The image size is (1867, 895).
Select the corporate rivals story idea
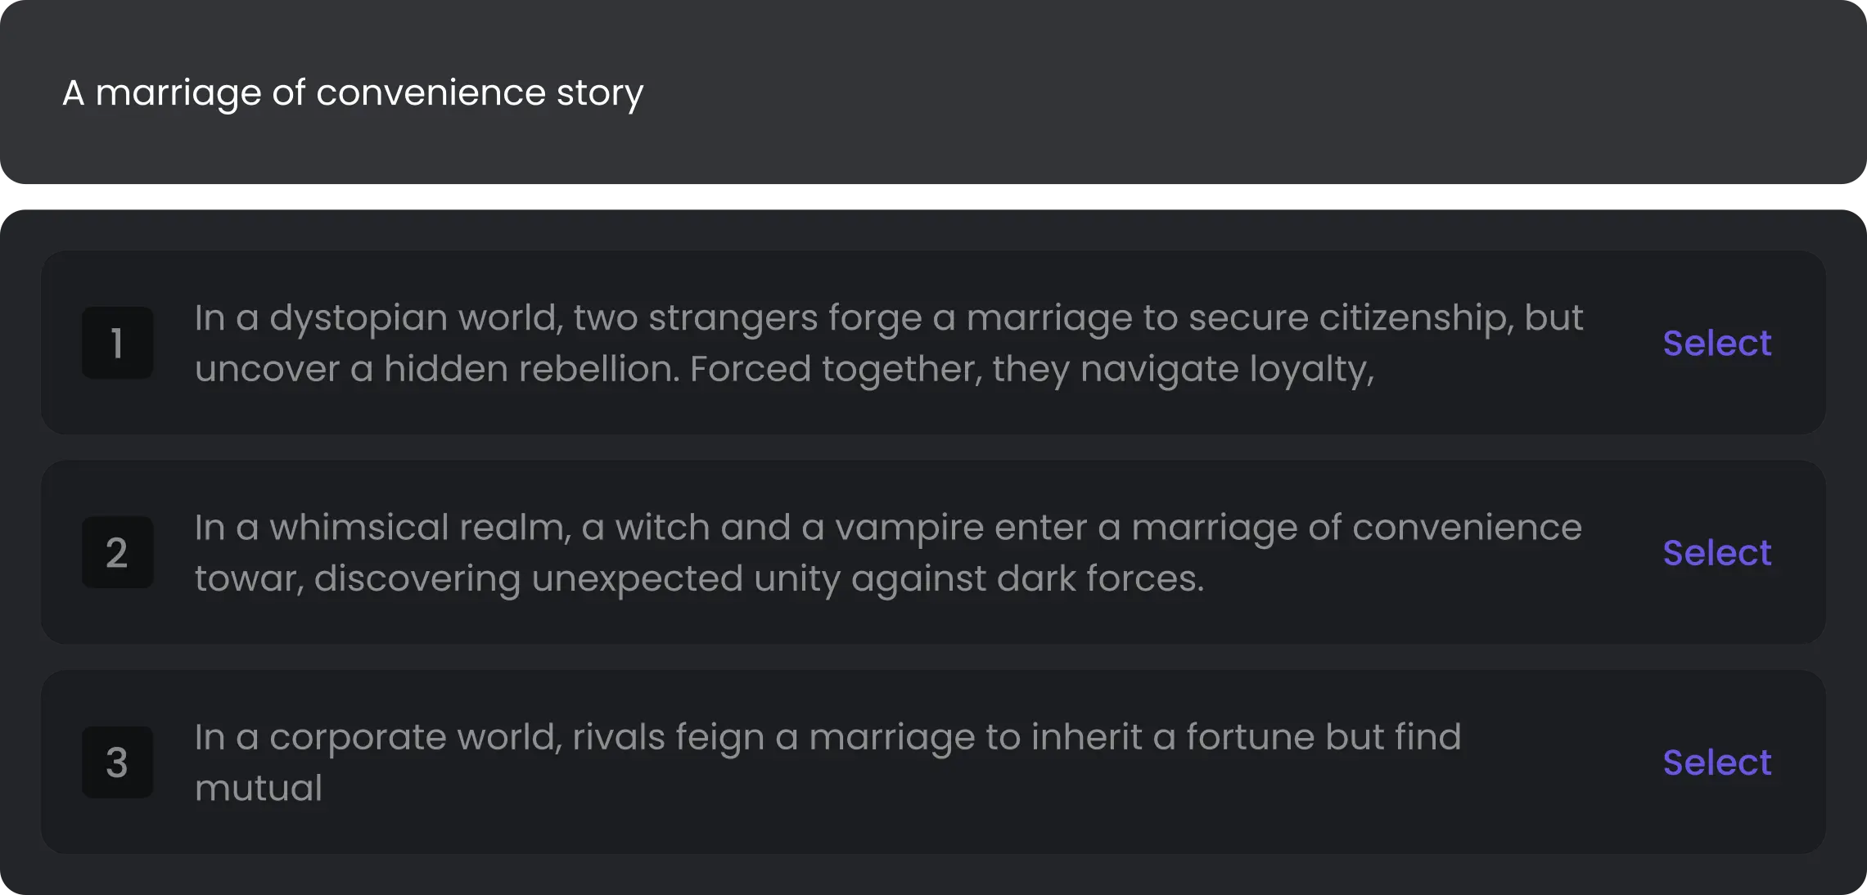[1716, 762]
